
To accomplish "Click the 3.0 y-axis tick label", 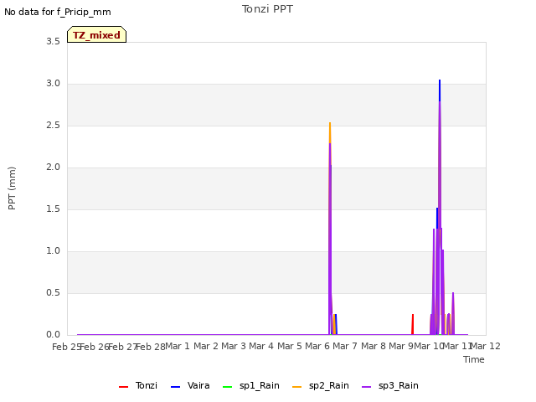I will tap(53, 84).
